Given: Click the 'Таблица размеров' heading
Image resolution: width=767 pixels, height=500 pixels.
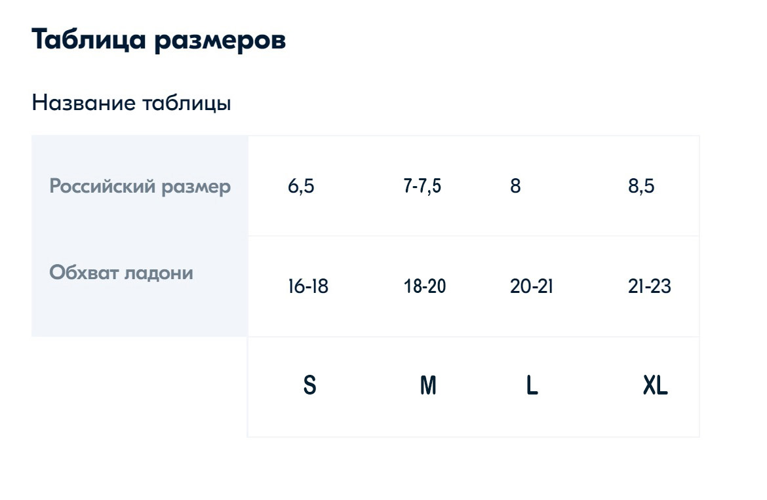Looking at the screenshot, I should 158,40.
